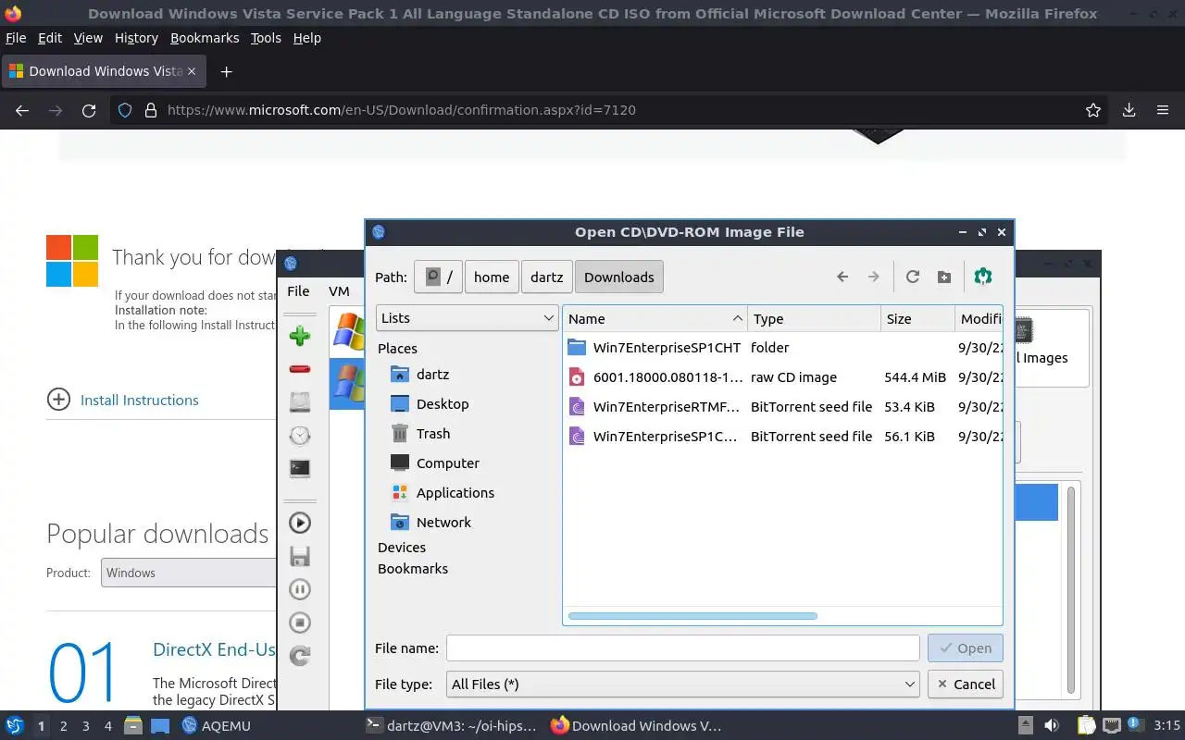Expand Install Instructions on the Microsoft page
This screenshot has height=740, width=1185.
[123, 400]
